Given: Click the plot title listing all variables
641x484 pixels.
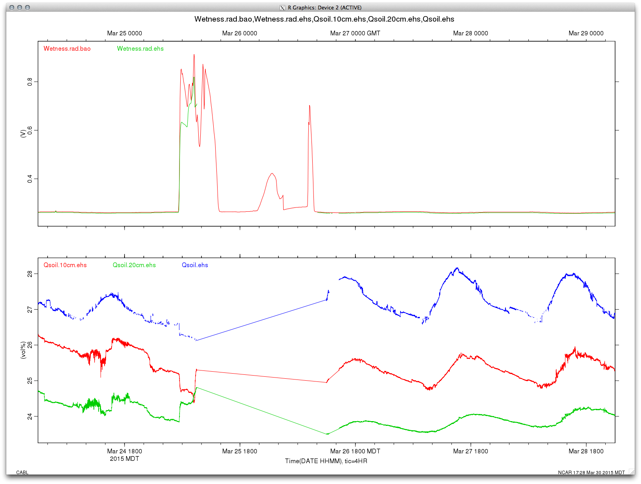Looking at the screenshot, I should coord(324,19).
